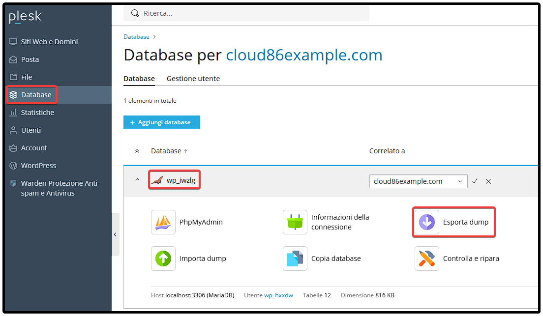This screenshot has height=316, width=543.
Task: Click the Plesk logo
Action: click(25, 17)
